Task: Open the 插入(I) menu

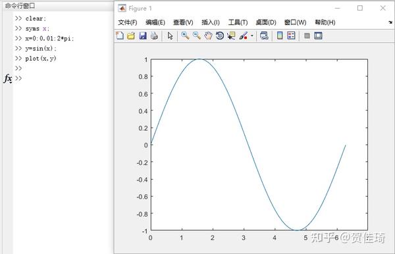Action: pyautogui.click(x=211, y=22)
